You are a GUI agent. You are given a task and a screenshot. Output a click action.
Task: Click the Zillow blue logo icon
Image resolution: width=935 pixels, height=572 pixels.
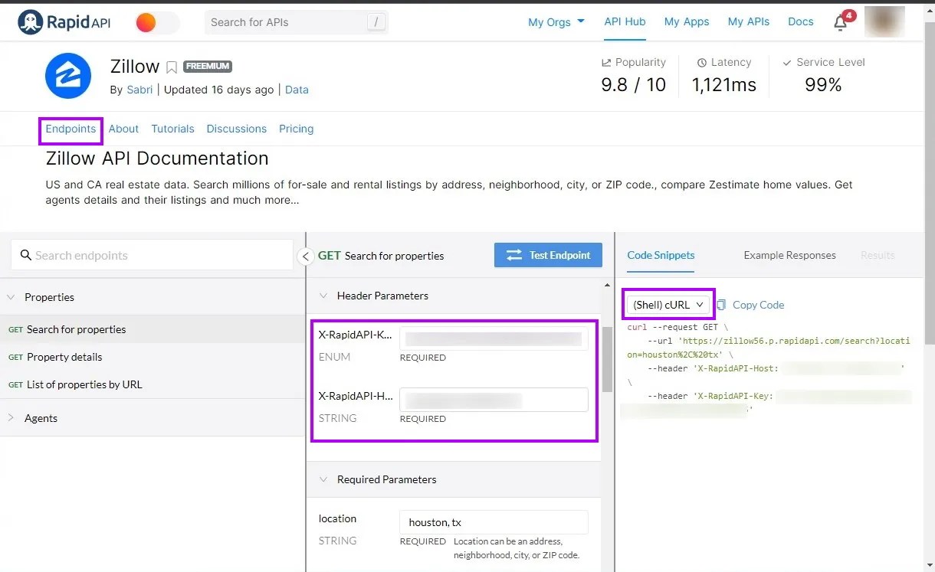pos(67,76)
